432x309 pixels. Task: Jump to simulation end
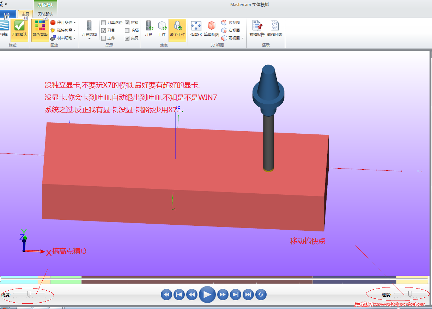(248, 295)
